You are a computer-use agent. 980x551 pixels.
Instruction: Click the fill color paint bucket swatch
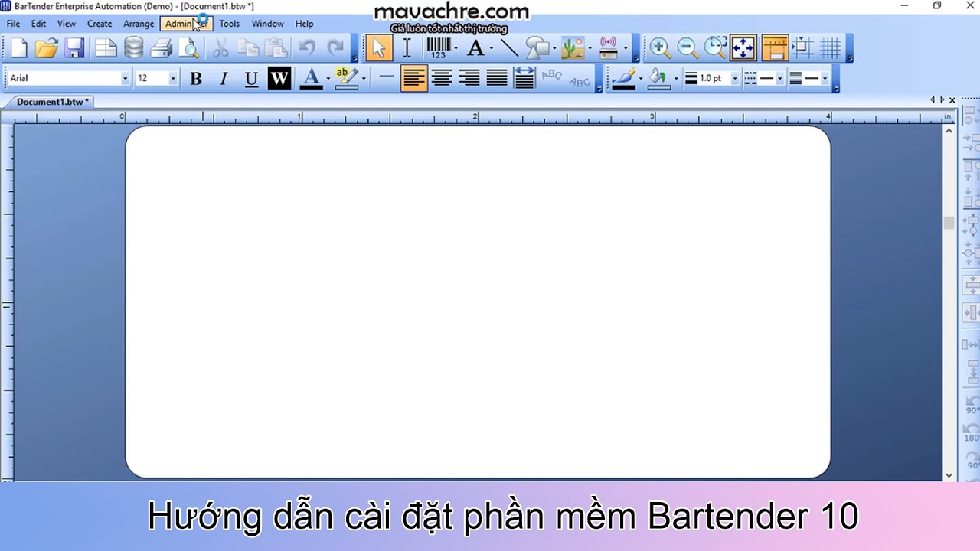(658, 78)
